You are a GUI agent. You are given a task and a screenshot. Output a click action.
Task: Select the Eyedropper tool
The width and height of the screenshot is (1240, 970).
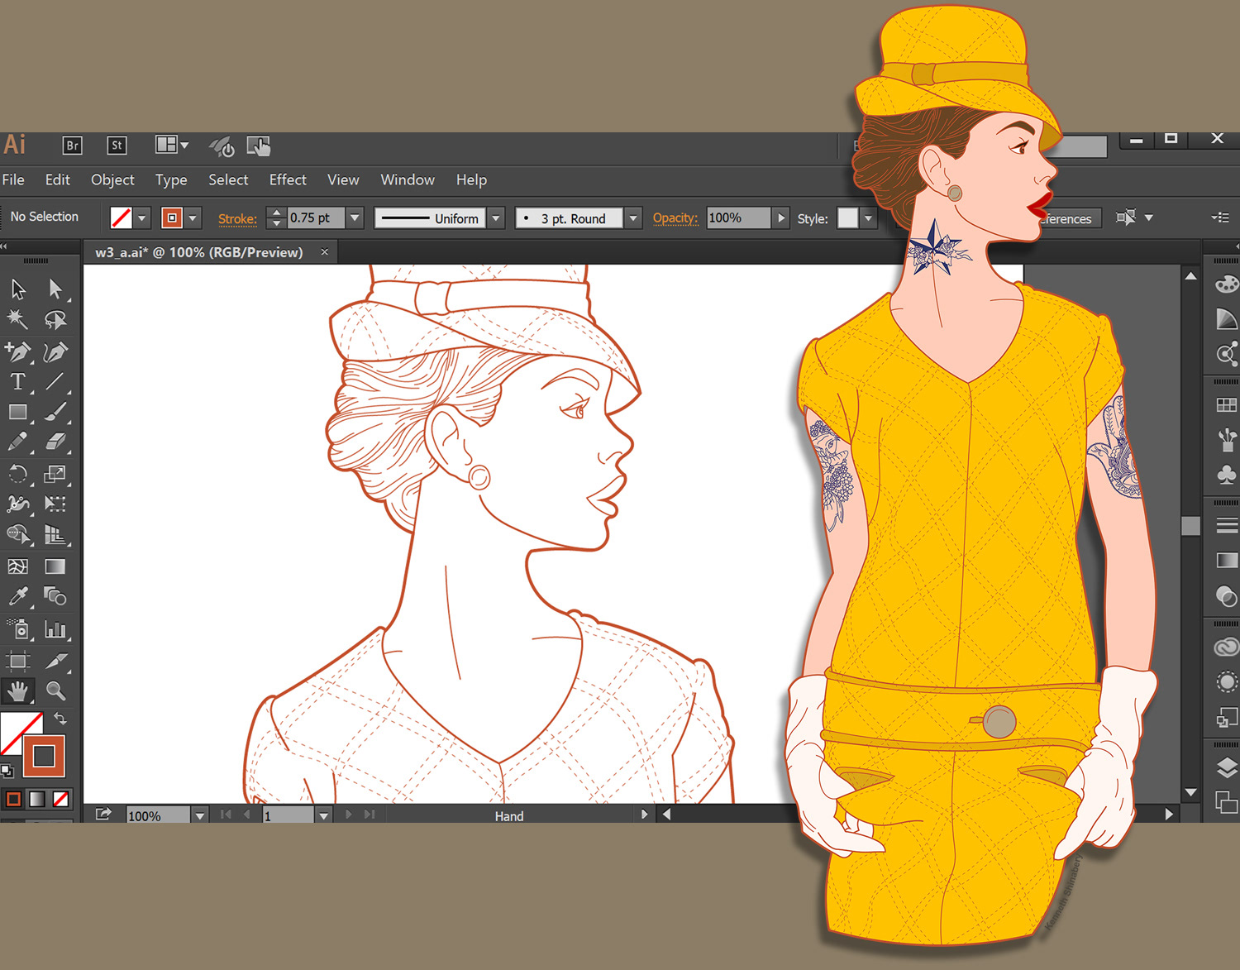(17, 596)
